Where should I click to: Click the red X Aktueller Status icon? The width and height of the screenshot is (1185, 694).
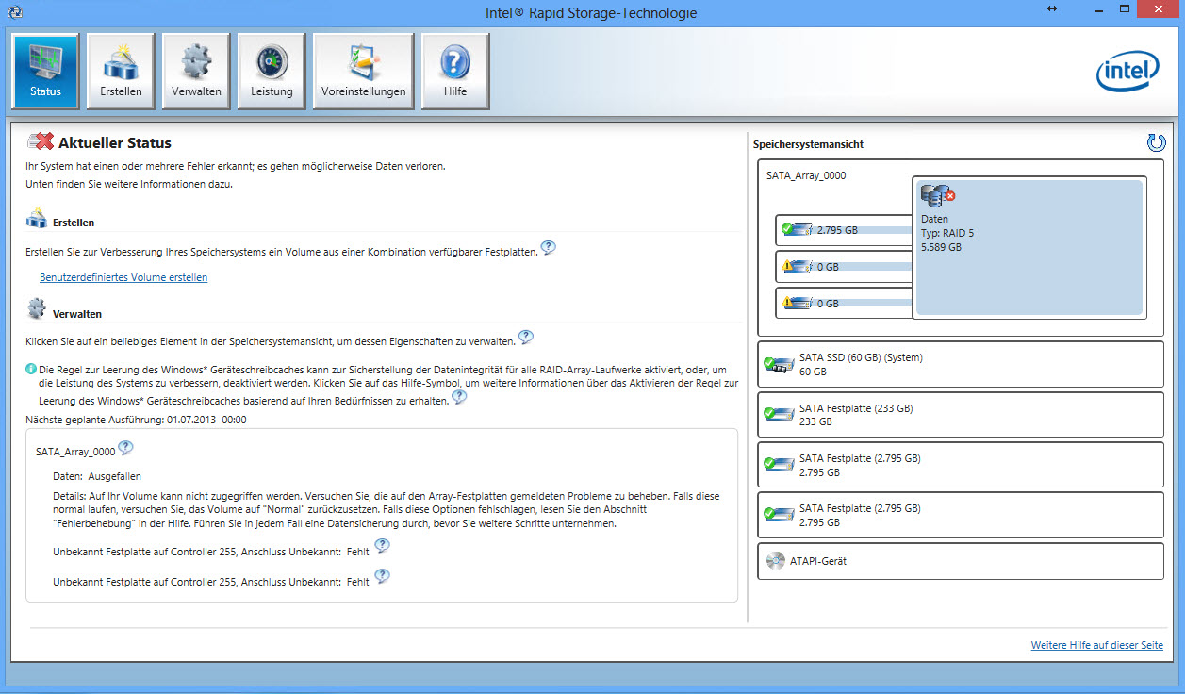41,142
